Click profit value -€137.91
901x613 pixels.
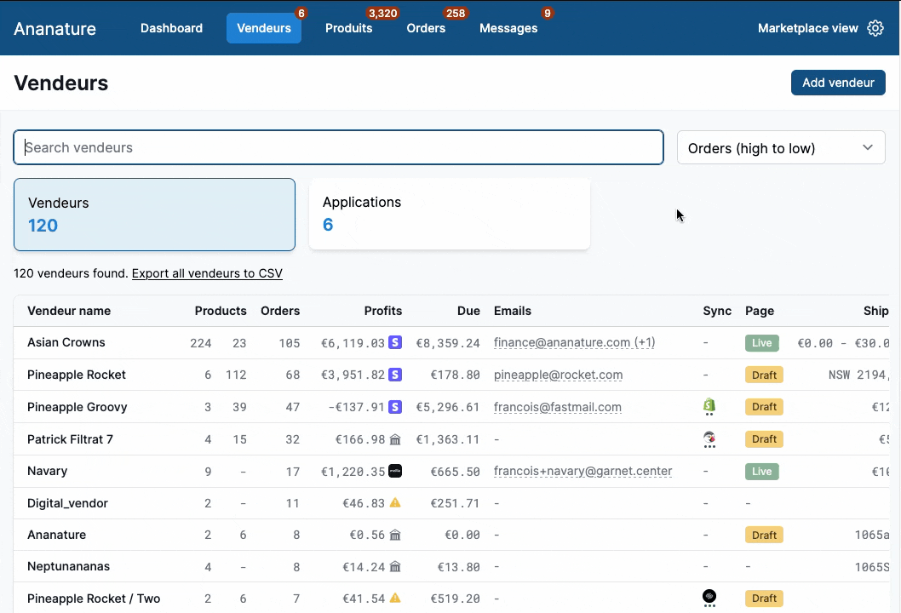(356, 407)
